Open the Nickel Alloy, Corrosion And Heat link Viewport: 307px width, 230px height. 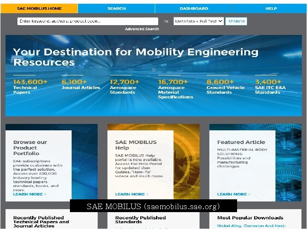tap(252, 226)
